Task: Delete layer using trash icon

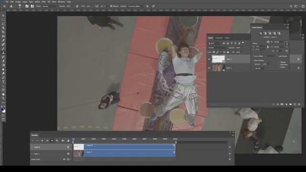Action: tap(299, 105)
